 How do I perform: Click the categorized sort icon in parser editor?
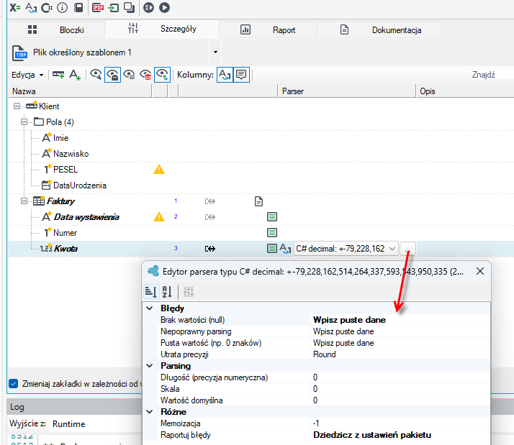pos(150,292)
